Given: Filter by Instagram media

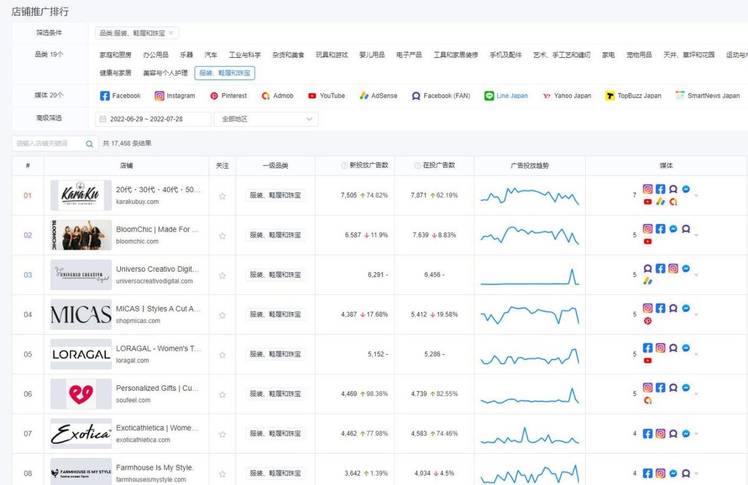Looking at the screenshot, I should 175,96.
